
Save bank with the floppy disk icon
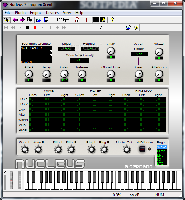point(46,20)
